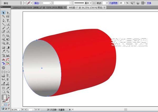Screen dimensions: 158x112
Task: Collapse the toolbox panel with double-arrow
Action: coord(2,7)
